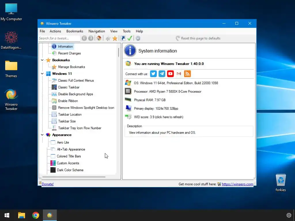Image resolution: width=295 pixels, height=221 pixels.
Task: Collapse the Appearance tree section
Action: tap(42, 135)
